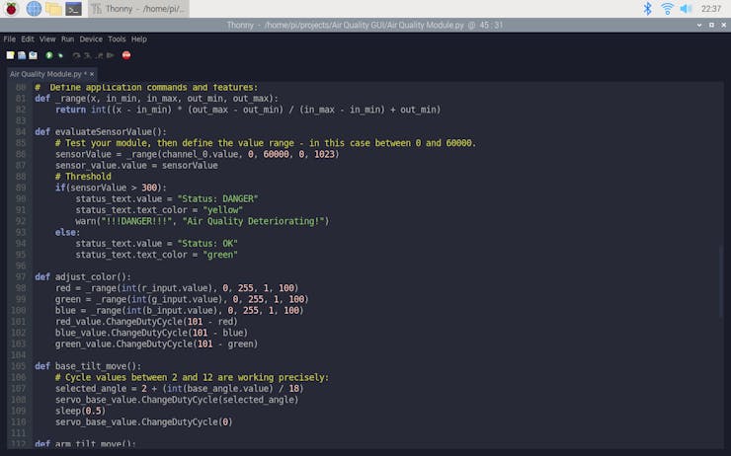Click 'def adjust_color():' line
Screen dimensions: 731x456
(83, 277)
